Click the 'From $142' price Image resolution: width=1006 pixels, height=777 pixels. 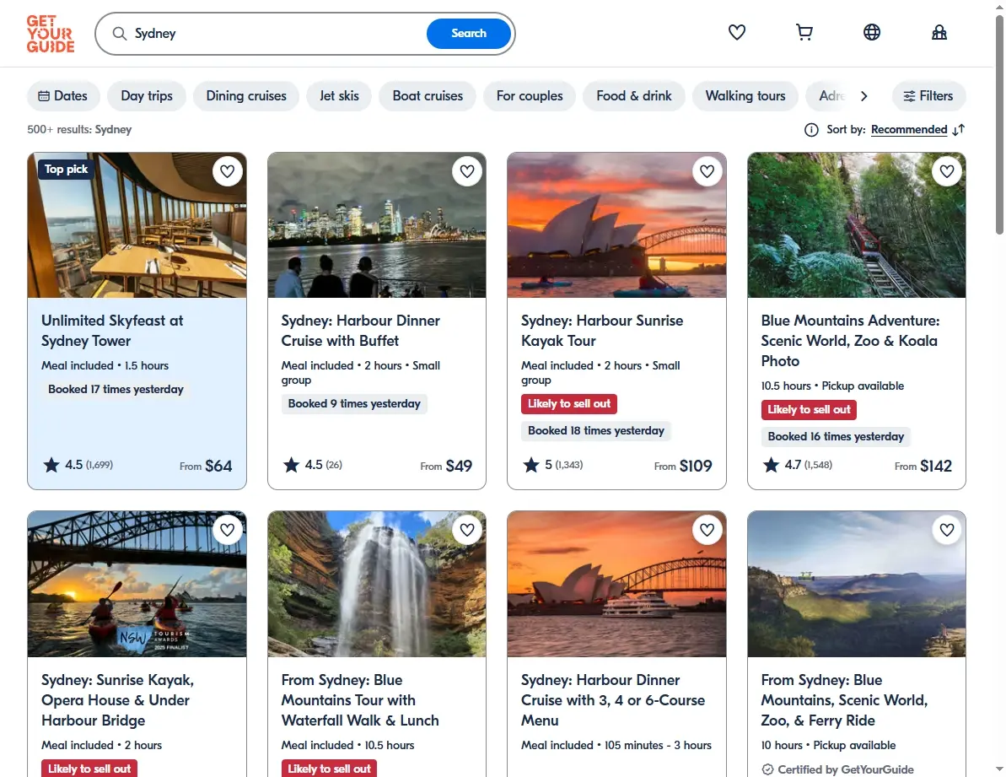923,466
